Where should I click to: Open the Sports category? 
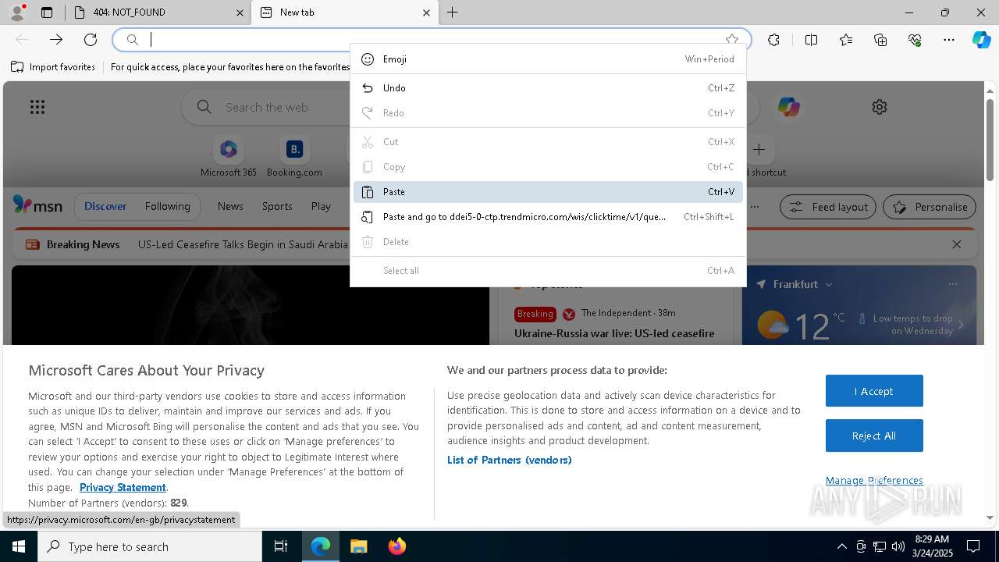point(277,206)
